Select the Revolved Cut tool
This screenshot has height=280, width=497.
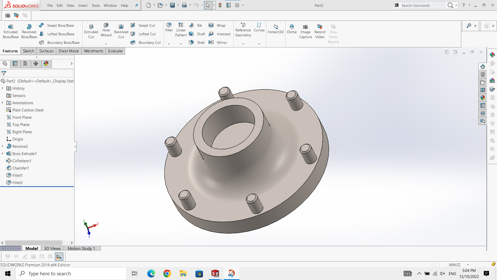pyautogui.click(x=121, y=32)
